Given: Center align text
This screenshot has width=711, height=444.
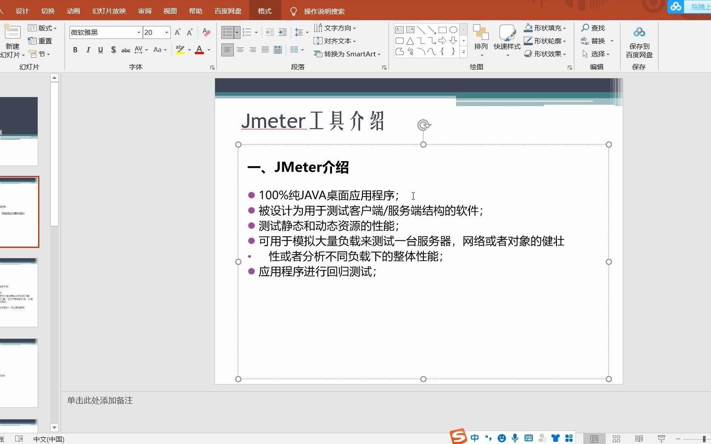Looking at the screenshot, I should (240, 50).
